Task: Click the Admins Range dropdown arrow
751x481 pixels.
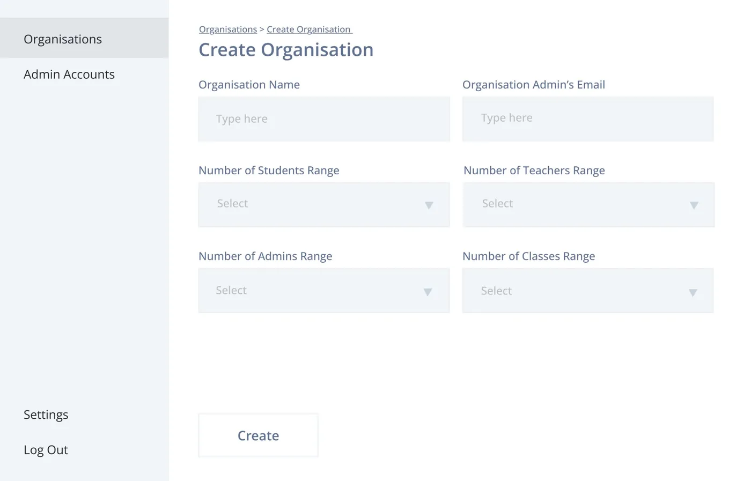Action: click(428, 292)
